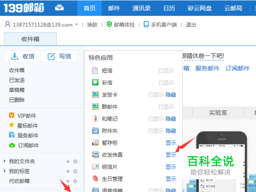Image resolution: width=256 pixels, height=192 pixels.
Task: Open the 邮件 tab
Action: (114, 8)
